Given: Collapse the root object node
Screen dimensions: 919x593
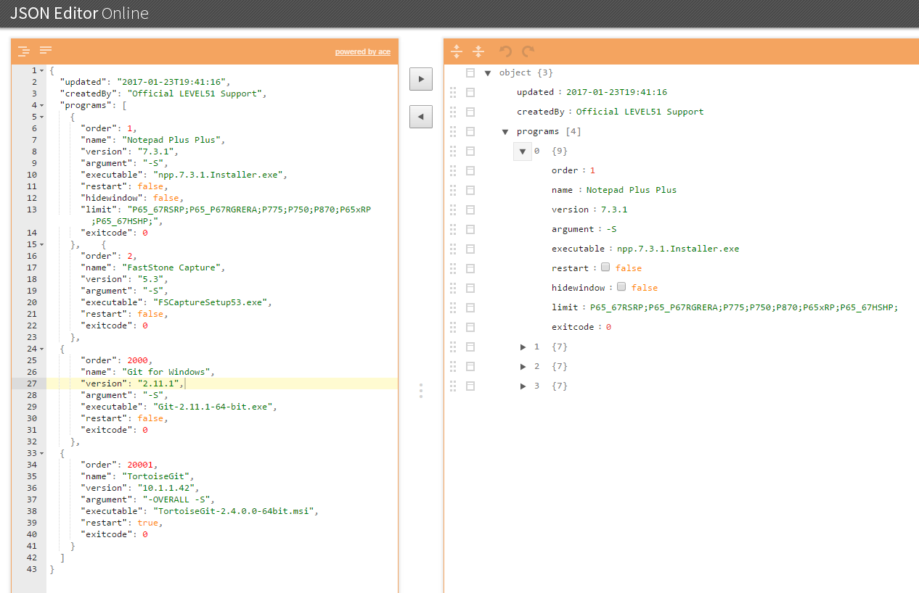Looking at the screenshot, I should 488,73.
